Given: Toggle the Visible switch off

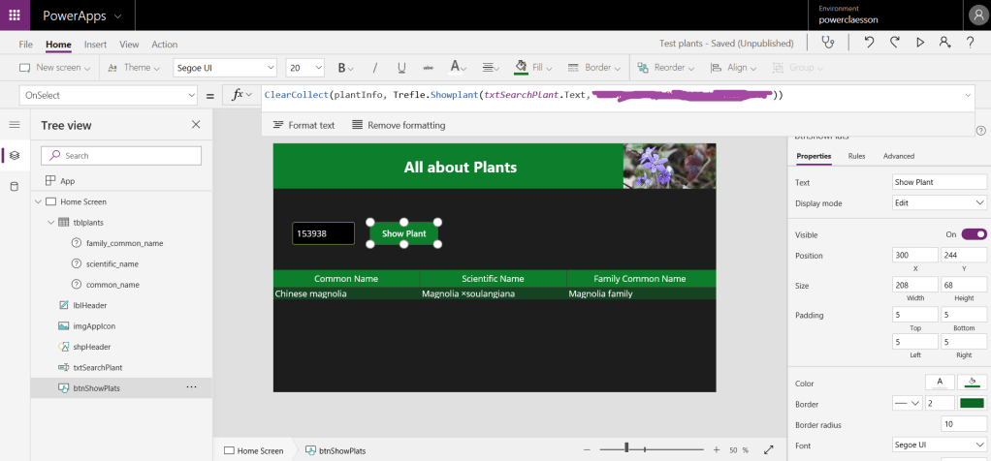Looking at the screenshot, I should 974,234.
